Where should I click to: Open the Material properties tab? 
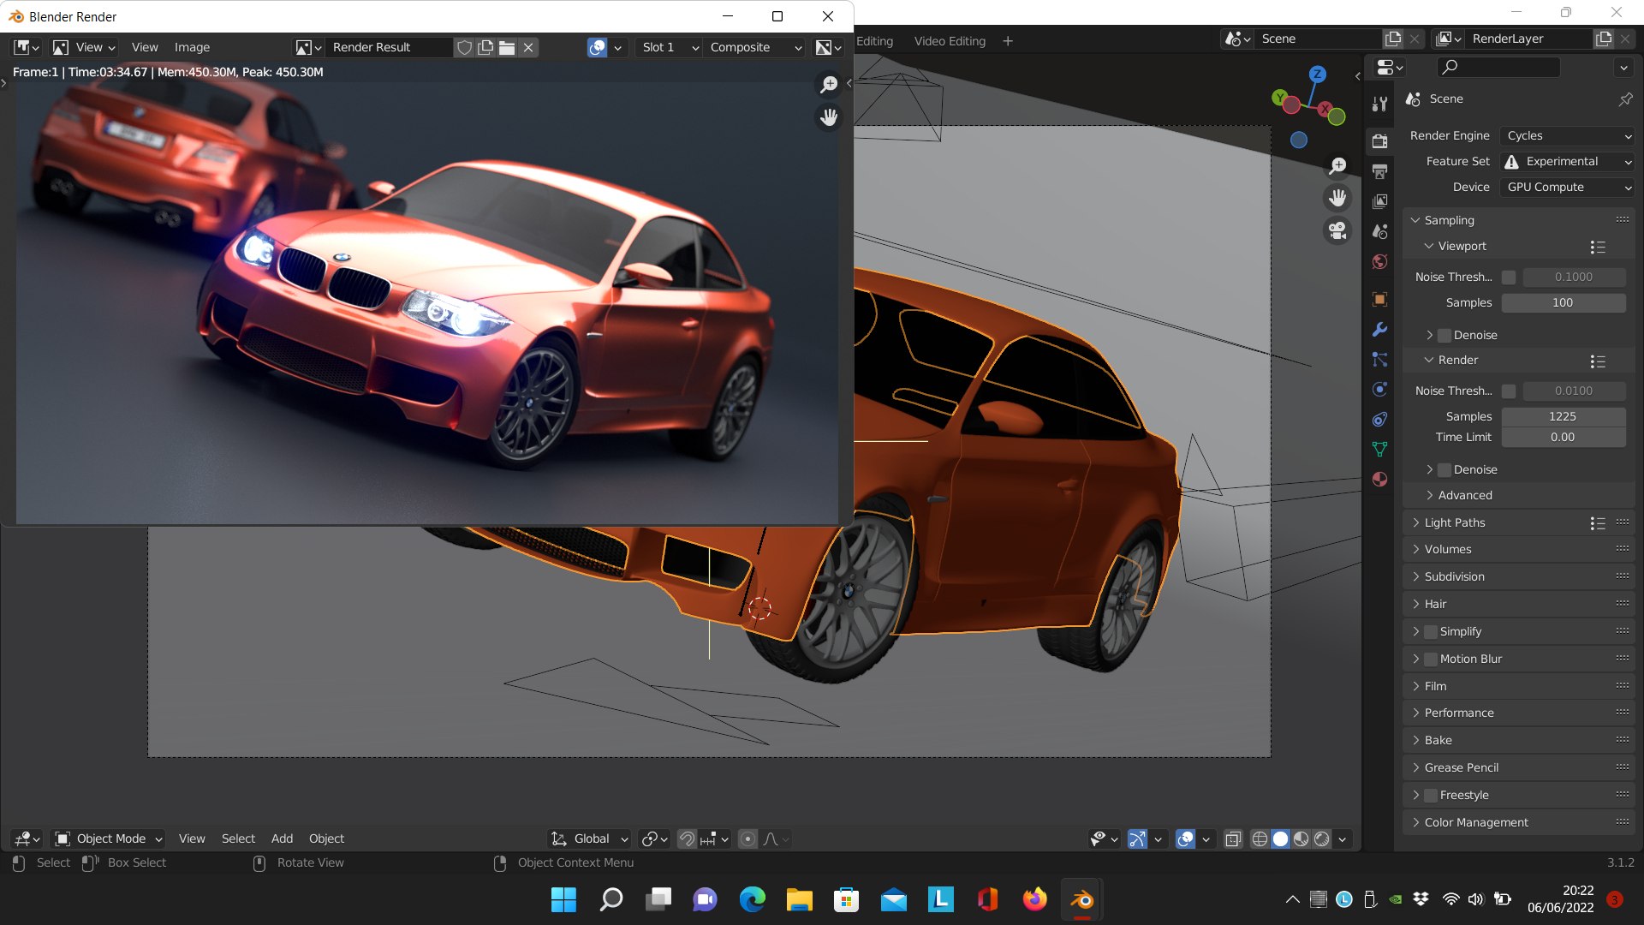pos(1379,479)
